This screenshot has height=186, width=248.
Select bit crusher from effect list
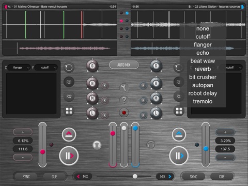click(x=203, y=77)
